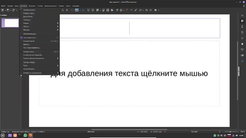Choose Номер слайда menu entry
Image resolution: width=246 pixels, height=138 pixels.
pos(40,62)
